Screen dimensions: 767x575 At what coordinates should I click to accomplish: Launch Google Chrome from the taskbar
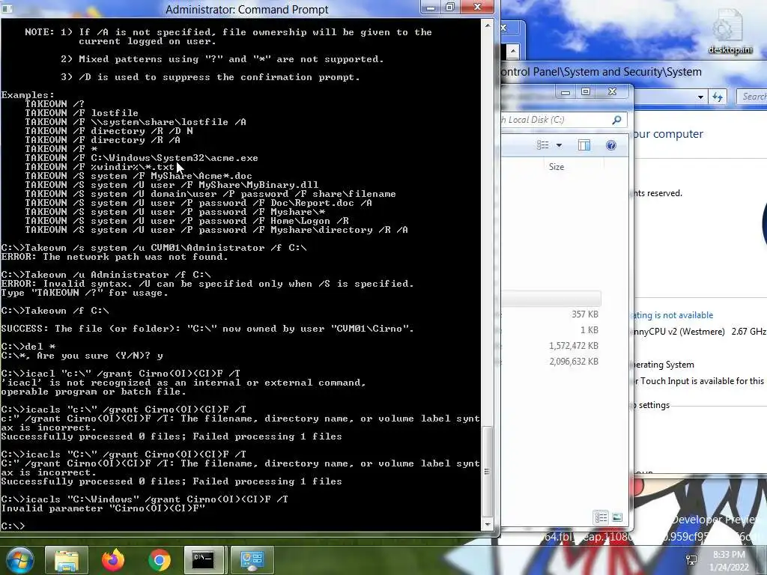[x=159, y=560]
